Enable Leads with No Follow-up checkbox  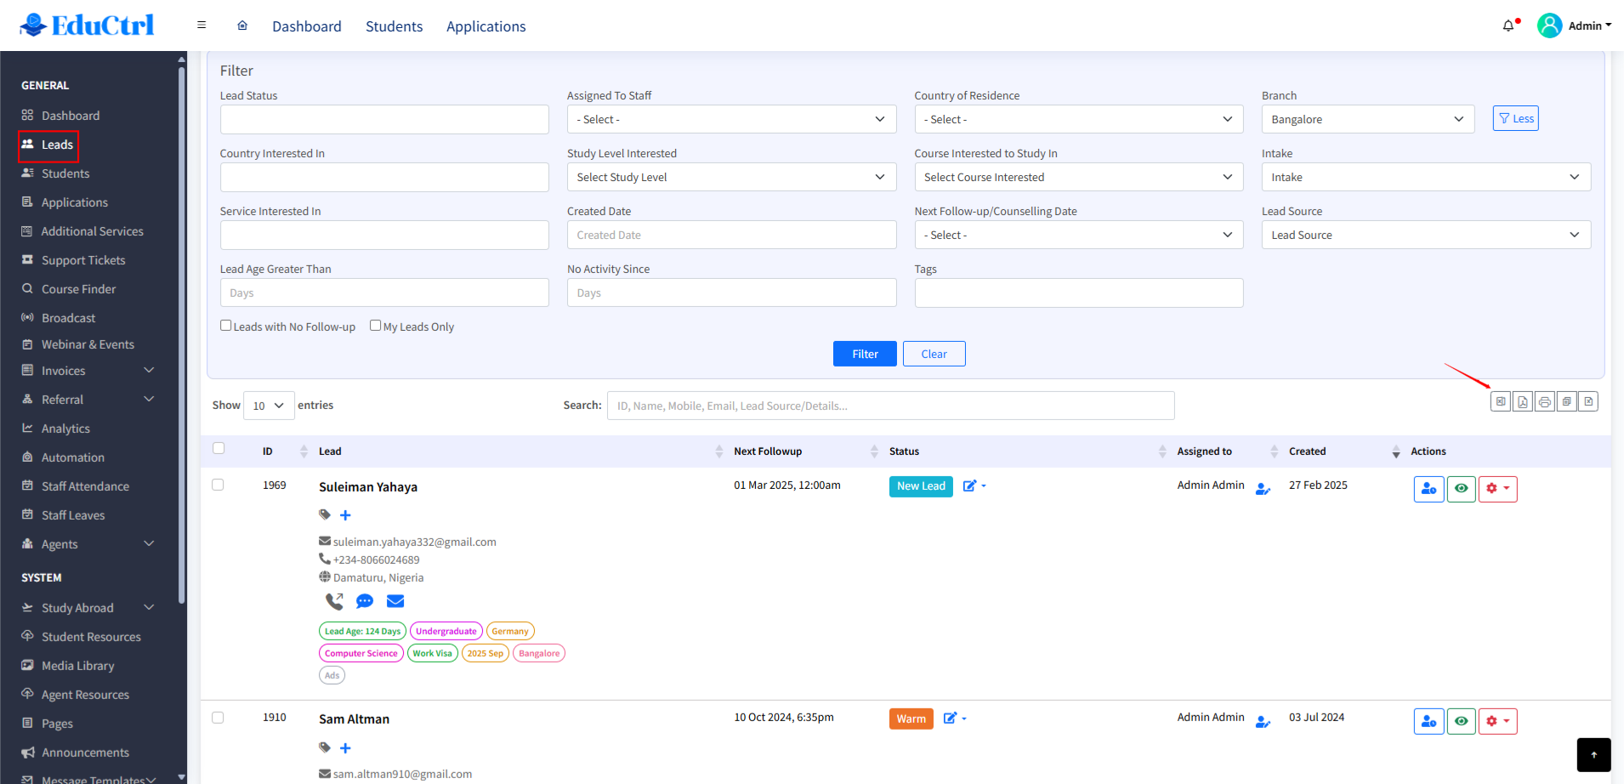click(226, 326)
